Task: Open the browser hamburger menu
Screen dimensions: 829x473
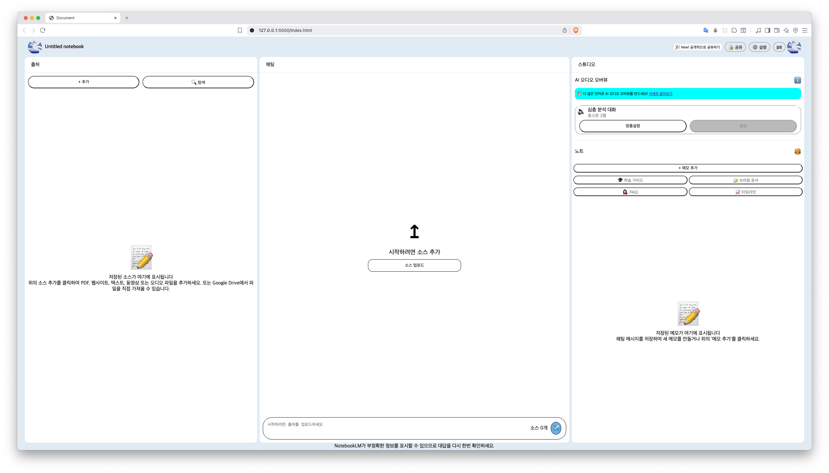Action: [x=804, y=30]
